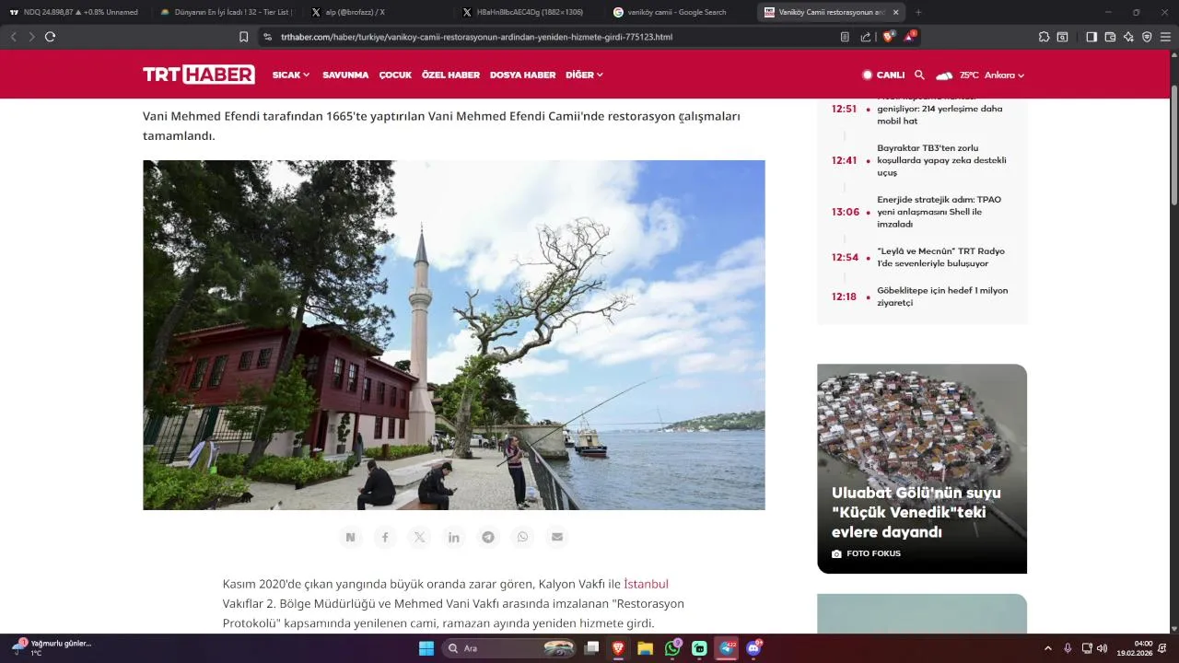
Task: Go forward to next page
Action: point(31,37)
